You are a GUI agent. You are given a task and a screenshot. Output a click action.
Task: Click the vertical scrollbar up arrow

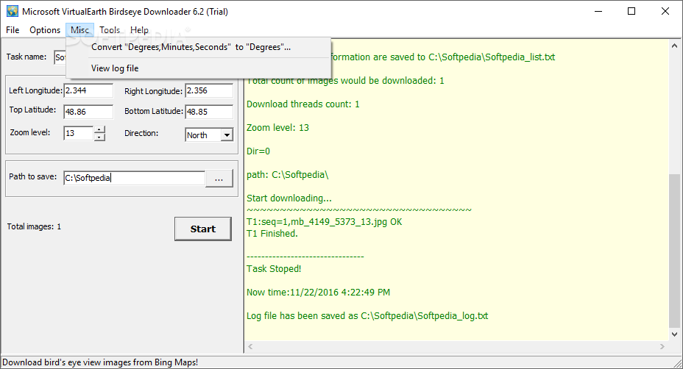point(674,46)
